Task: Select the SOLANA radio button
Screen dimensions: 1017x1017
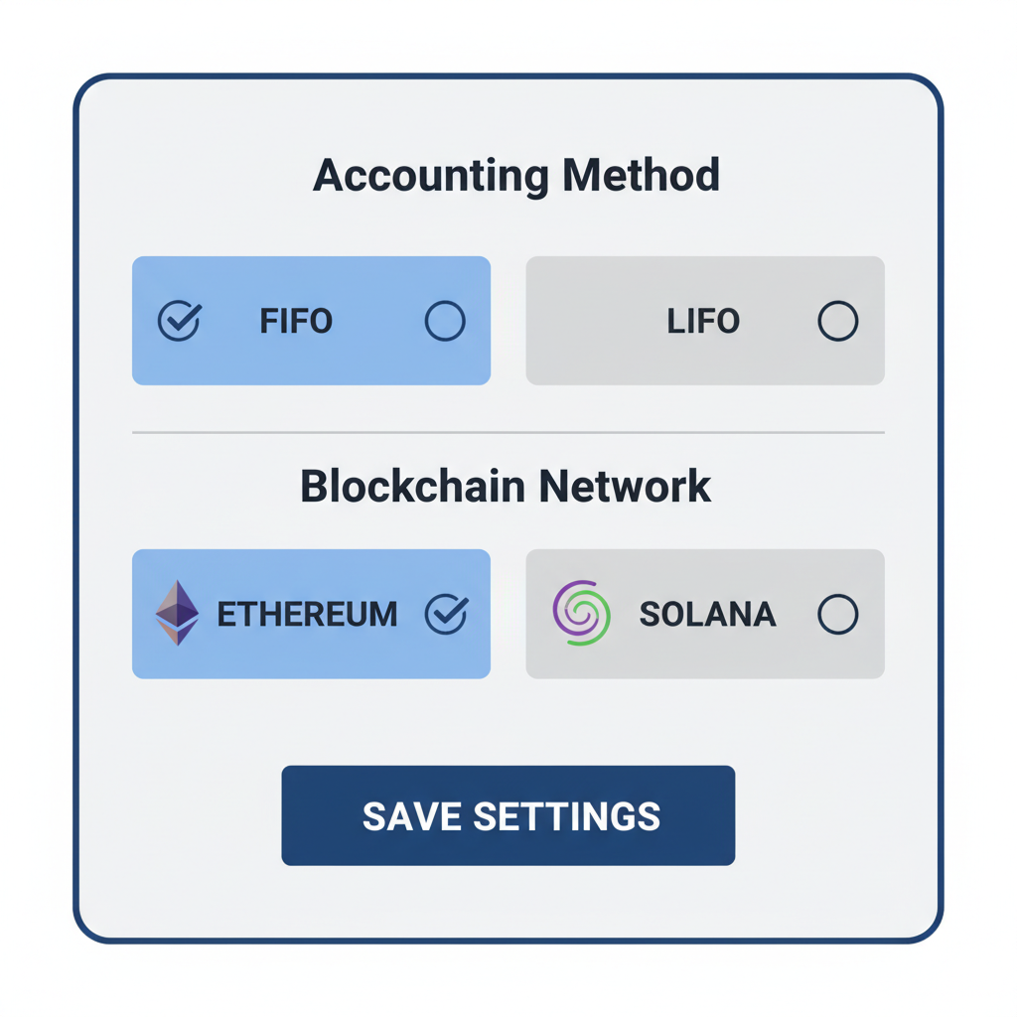Action: (x=839, y=614)
